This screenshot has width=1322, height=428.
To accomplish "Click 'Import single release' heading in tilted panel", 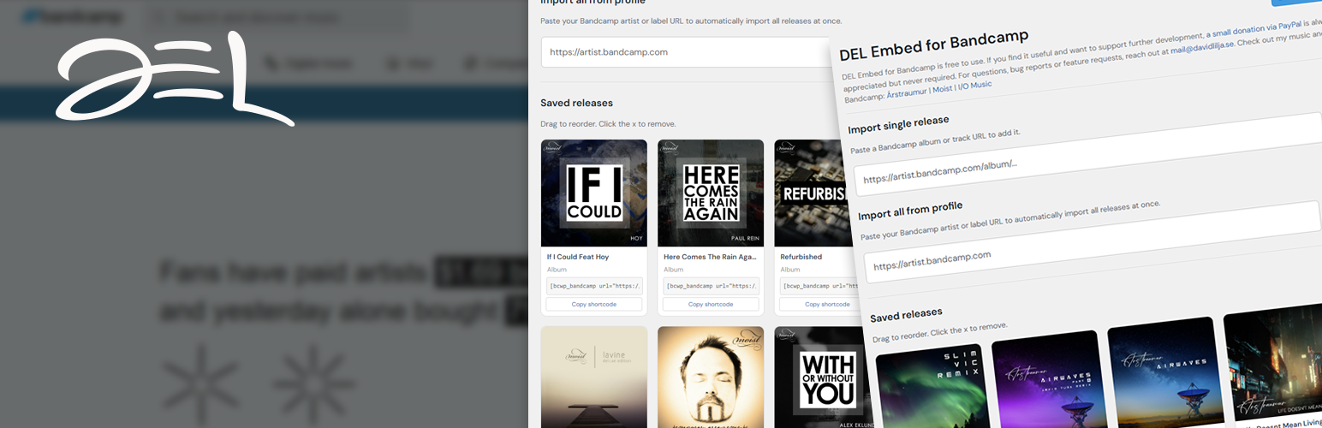I will pos(898,124).
